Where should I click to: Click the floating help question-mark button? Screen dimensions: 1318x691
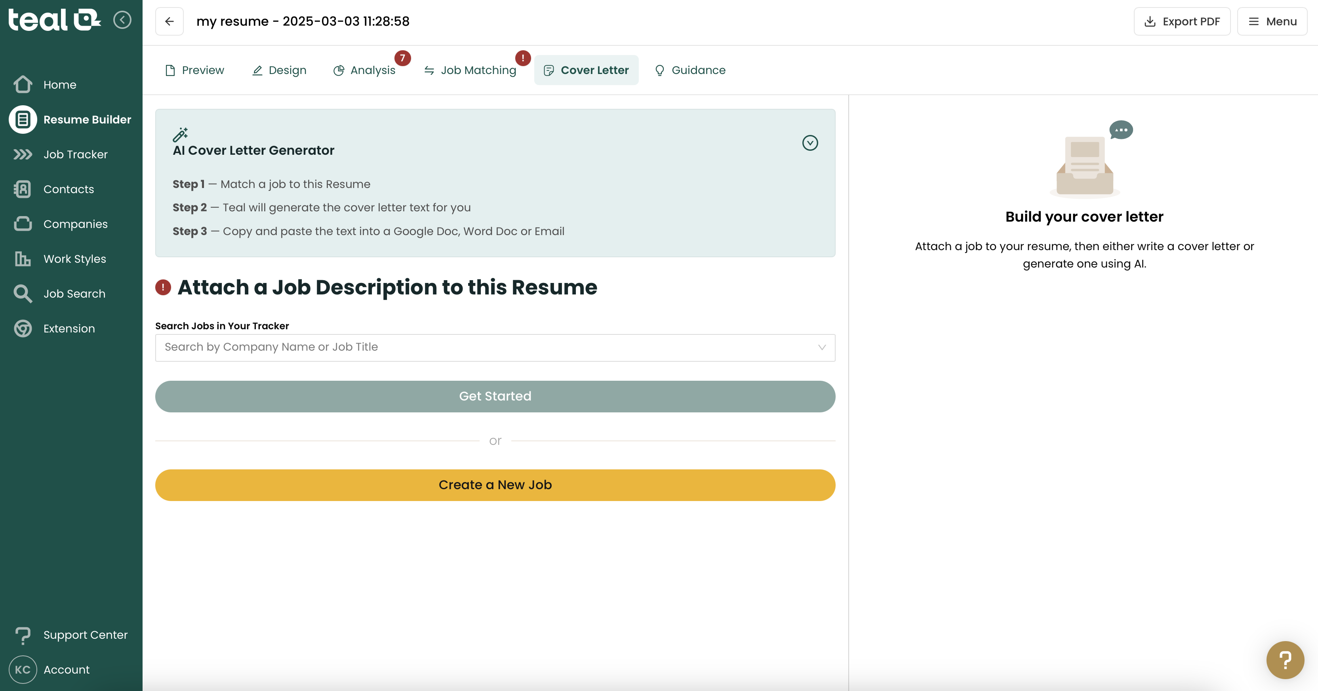[x=1285, y=660]
